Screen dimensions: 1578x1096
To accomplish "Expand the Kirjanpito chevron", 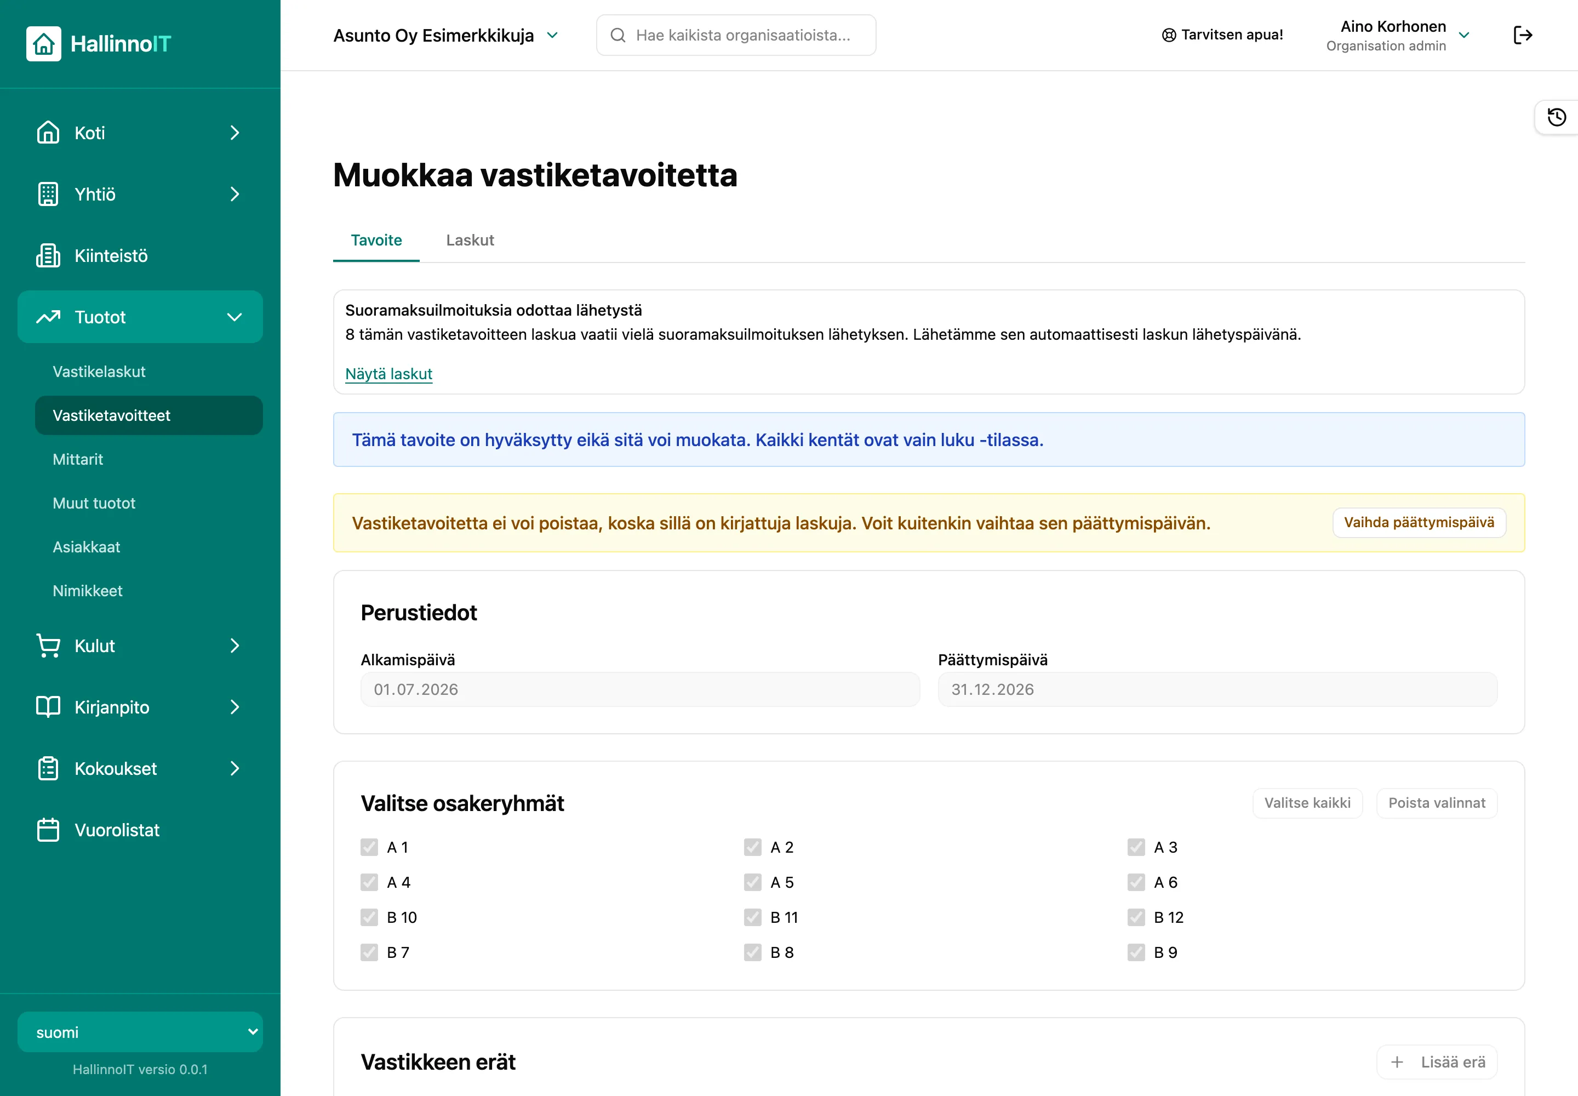I will pyautogui.click(x=235, y=706).
